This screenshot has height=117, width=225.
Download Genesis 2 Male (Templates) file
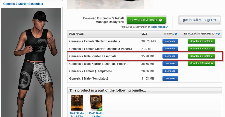coord(170,78)
